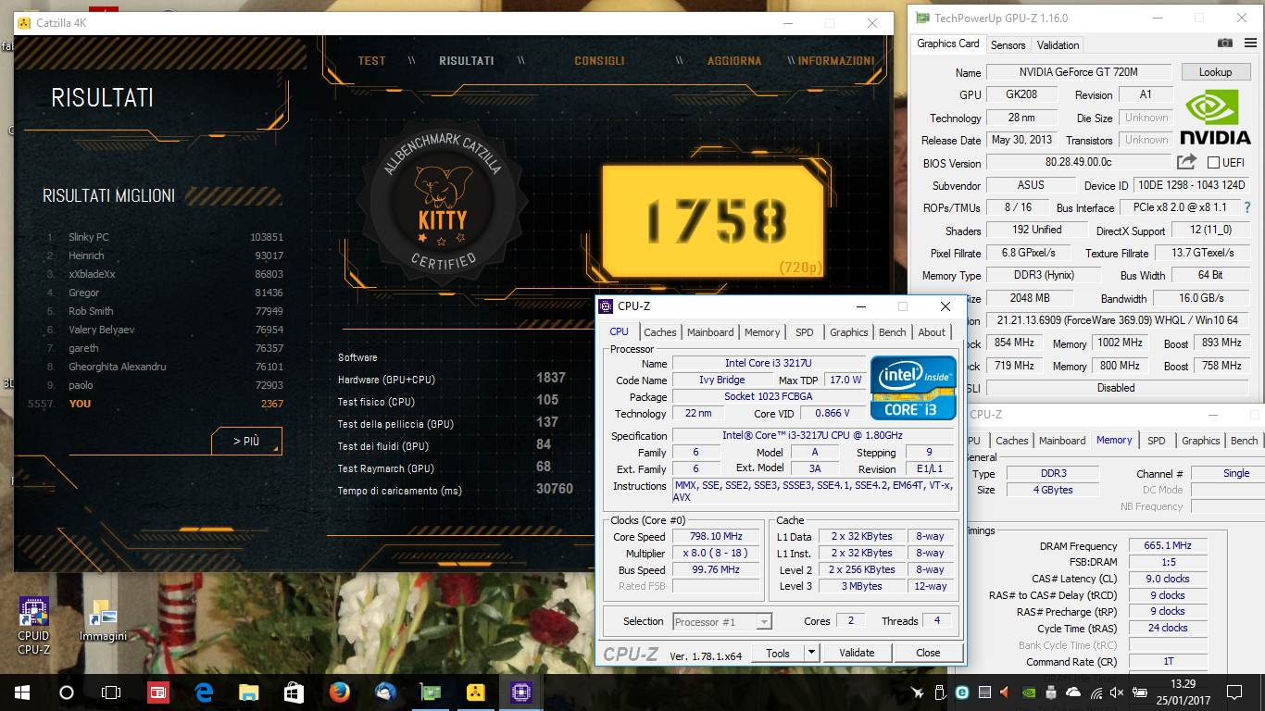The image size is (1265, 711).
Task: Click the red news app in taskbar
Action: coord(158,692)
